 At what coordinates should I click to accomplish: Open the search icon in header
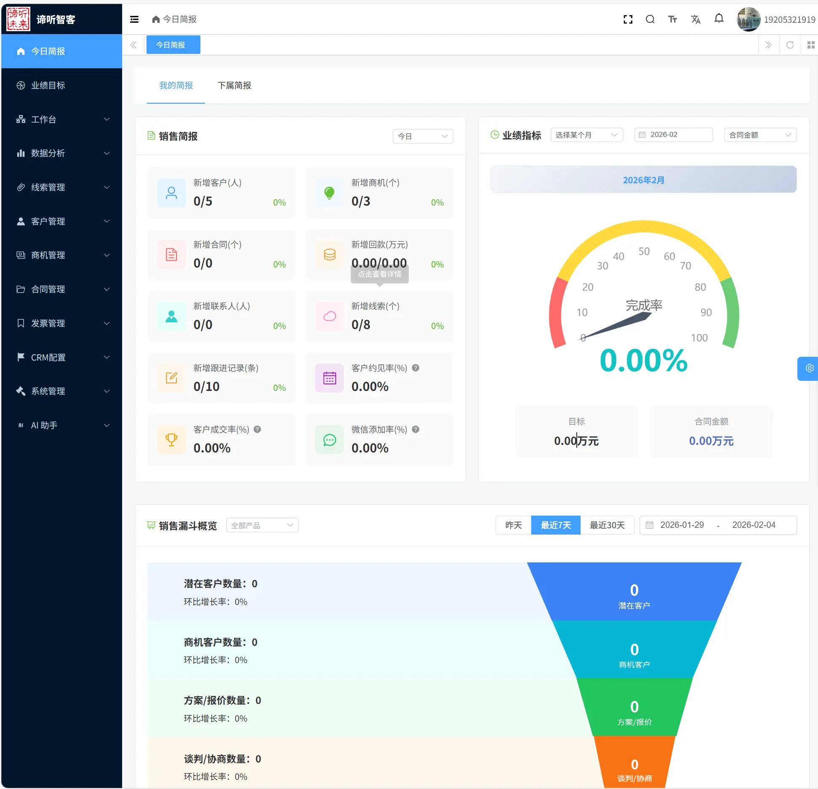(650, 19)
